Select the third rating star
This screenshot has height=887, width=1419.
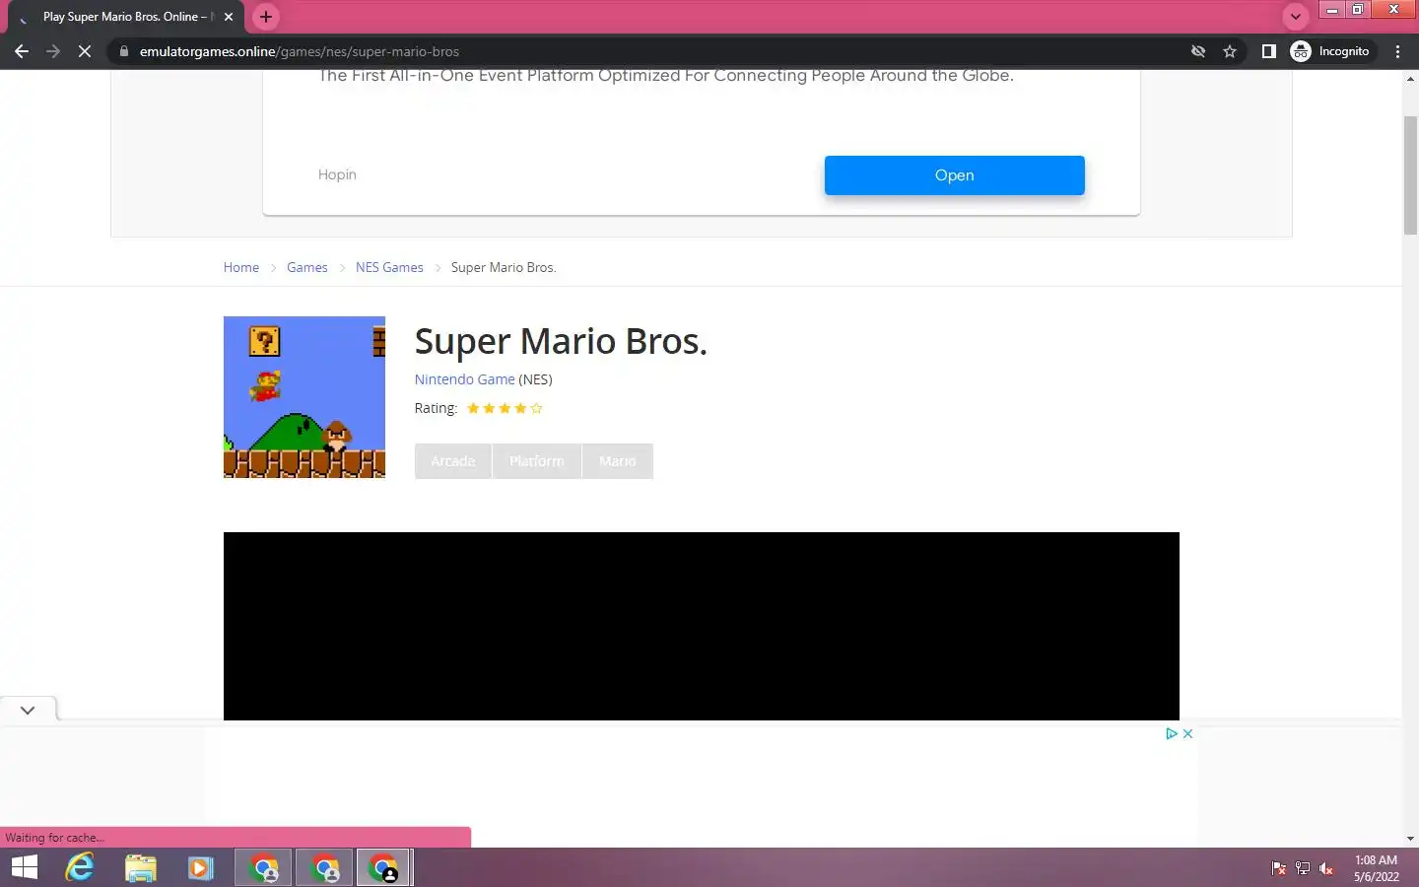[505, 408]
